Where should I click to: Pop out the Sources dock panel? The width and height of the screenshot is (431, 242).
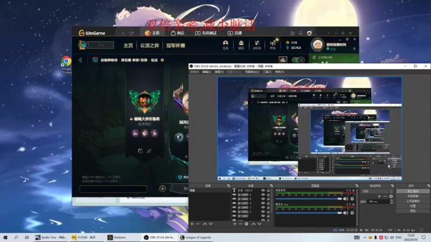(272, 186)
